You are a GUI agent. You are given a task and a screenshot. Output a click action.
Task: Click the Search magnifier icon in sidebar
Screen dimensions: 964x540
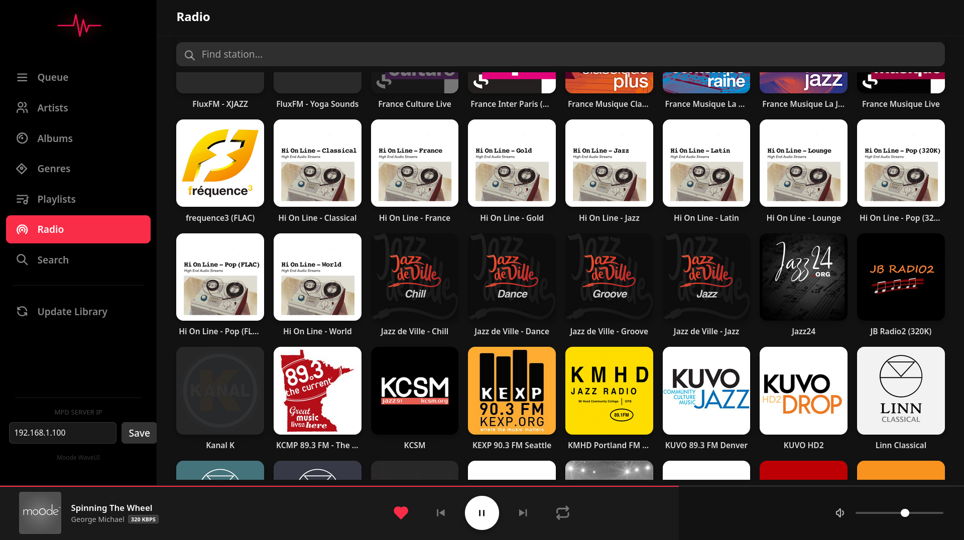[x=22, y=260]
